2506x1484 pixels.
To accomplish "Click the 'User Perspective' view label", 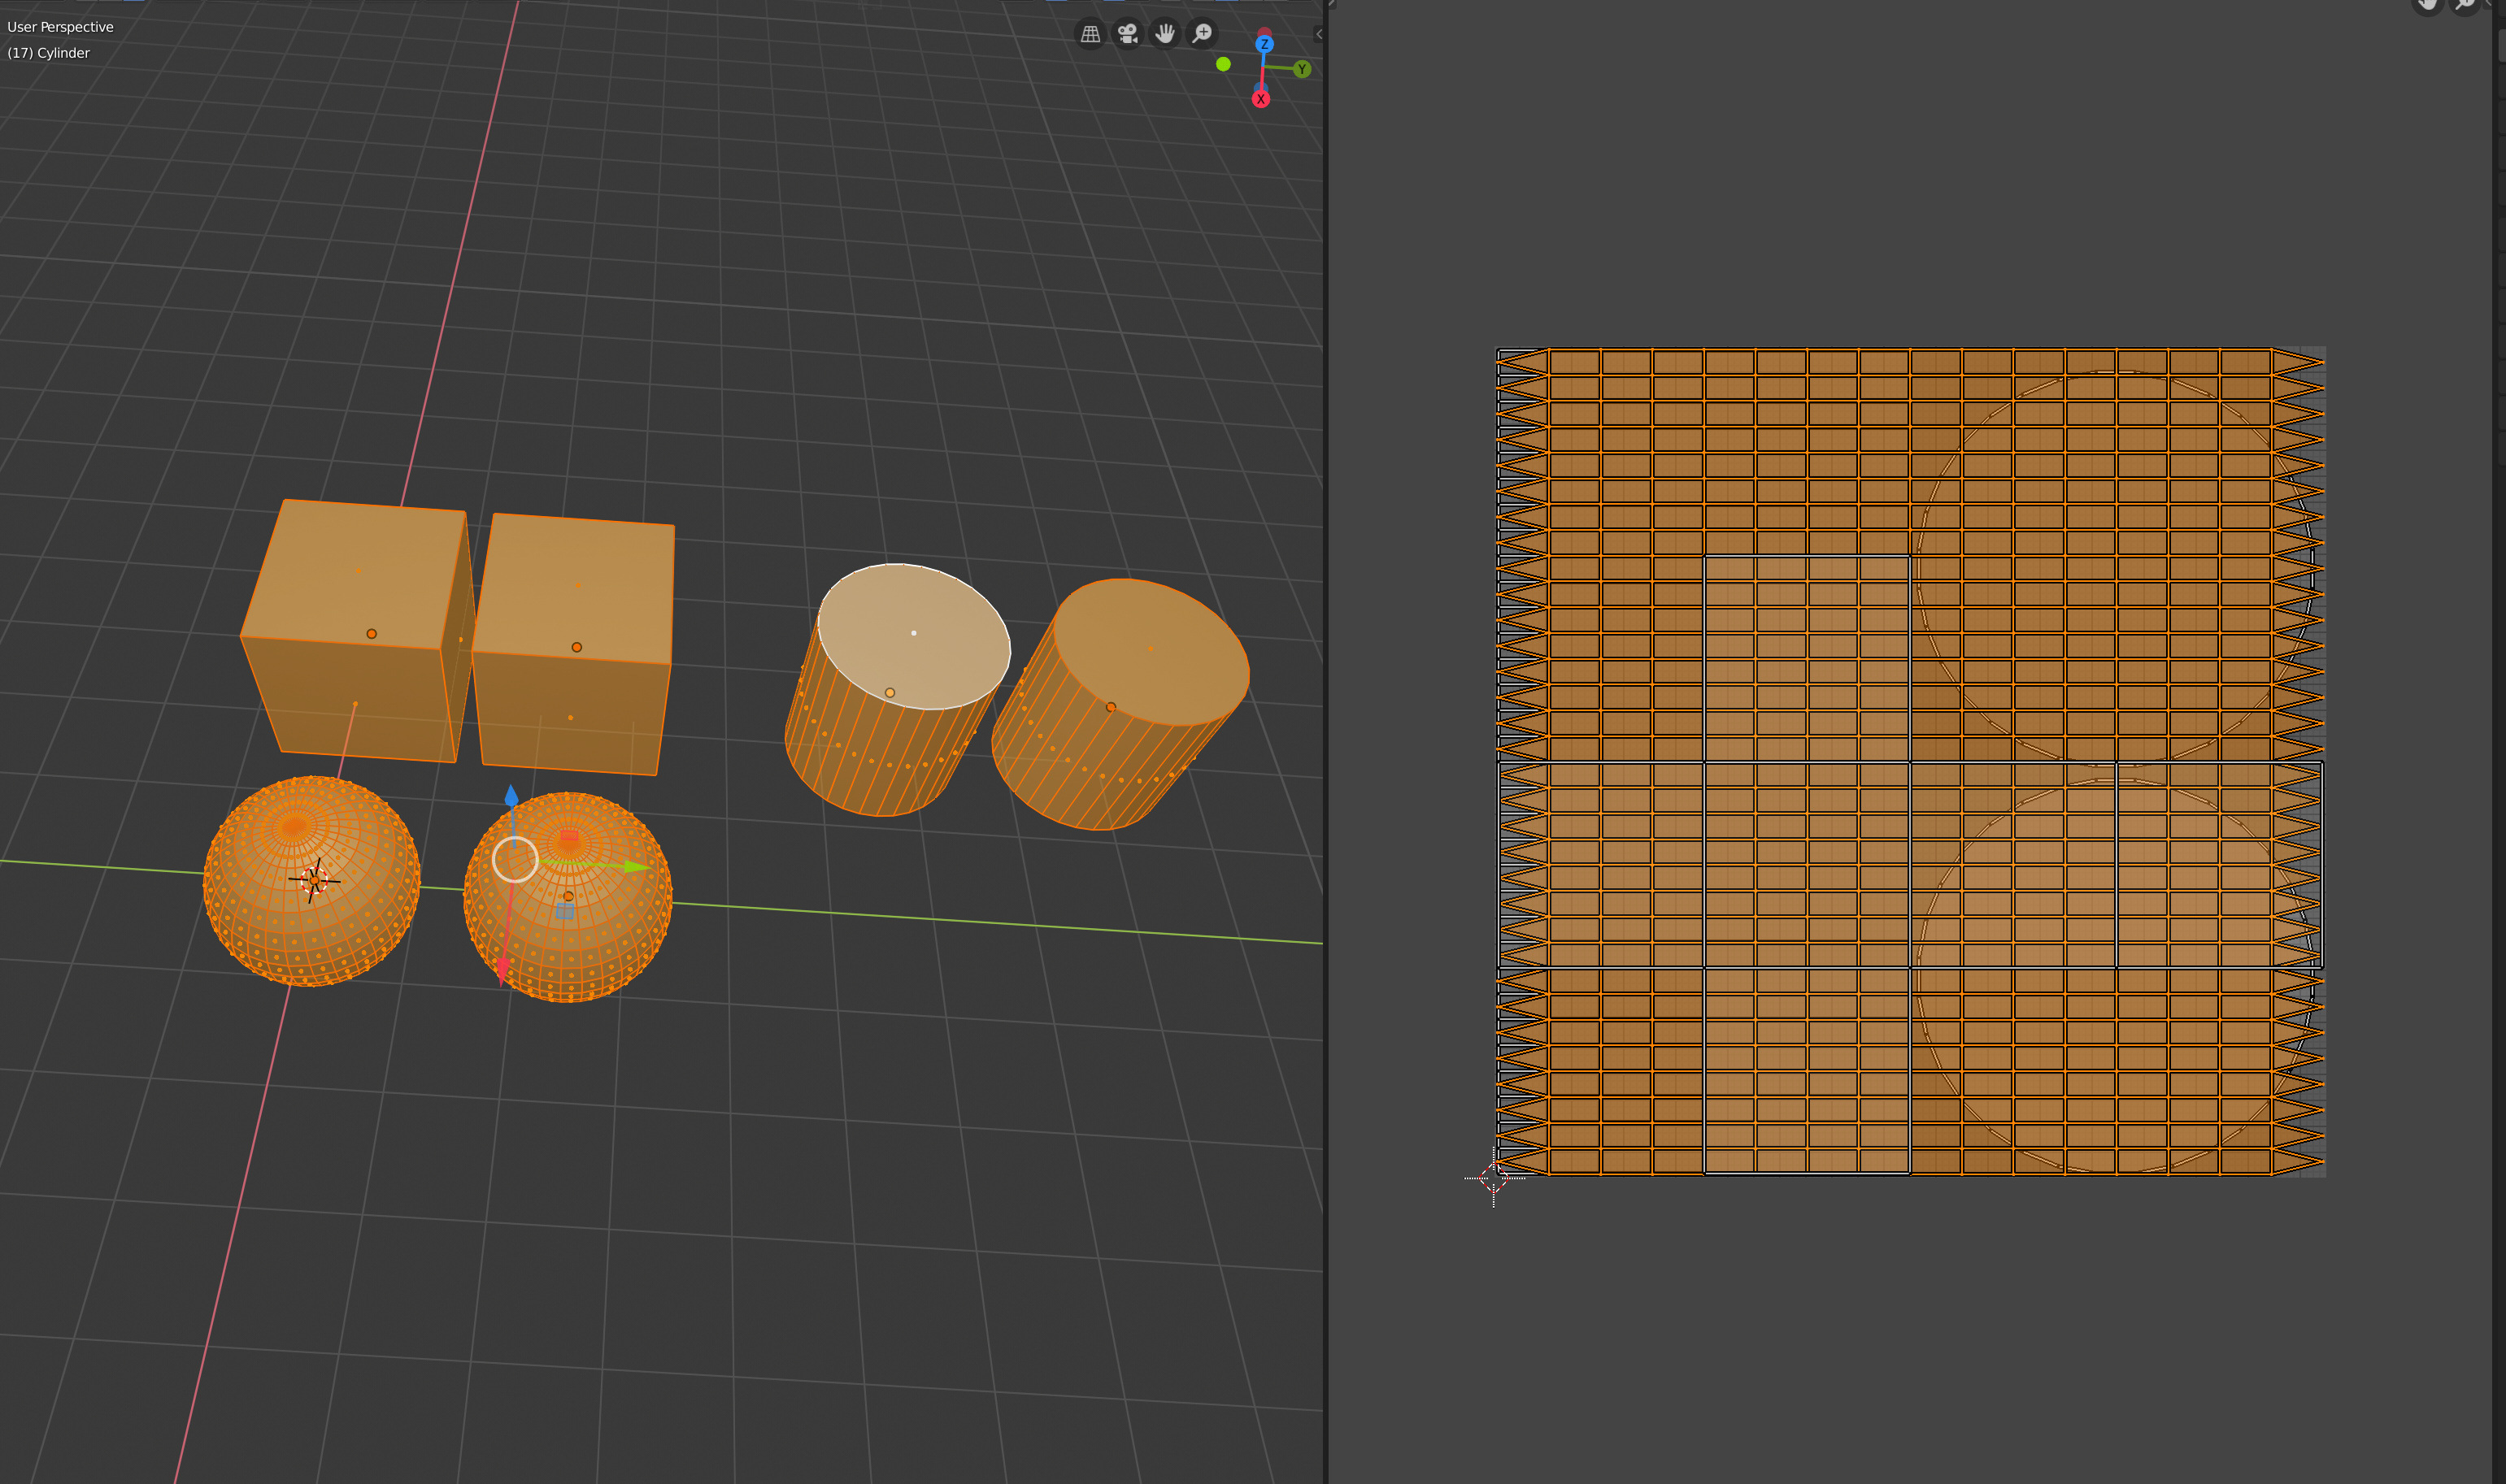I will [x=60, y=27].
